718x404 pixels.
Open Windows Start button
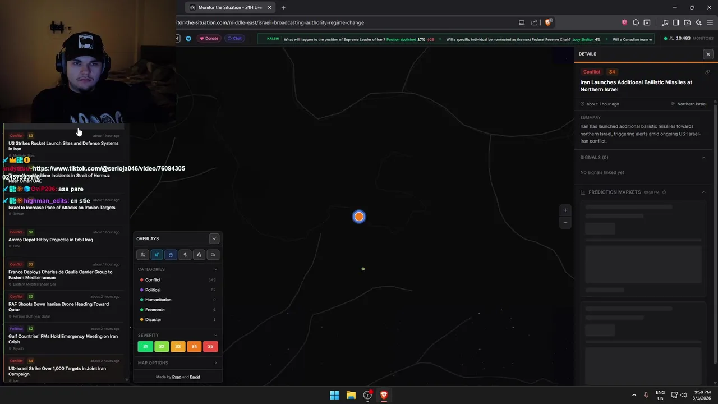[334, 395]
